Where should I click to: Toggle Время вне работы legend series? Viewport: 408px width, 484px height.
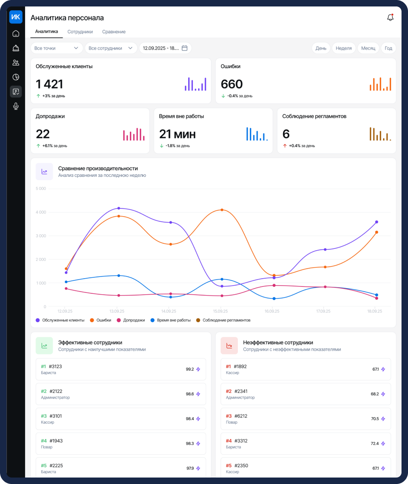(x=171, y=320)
